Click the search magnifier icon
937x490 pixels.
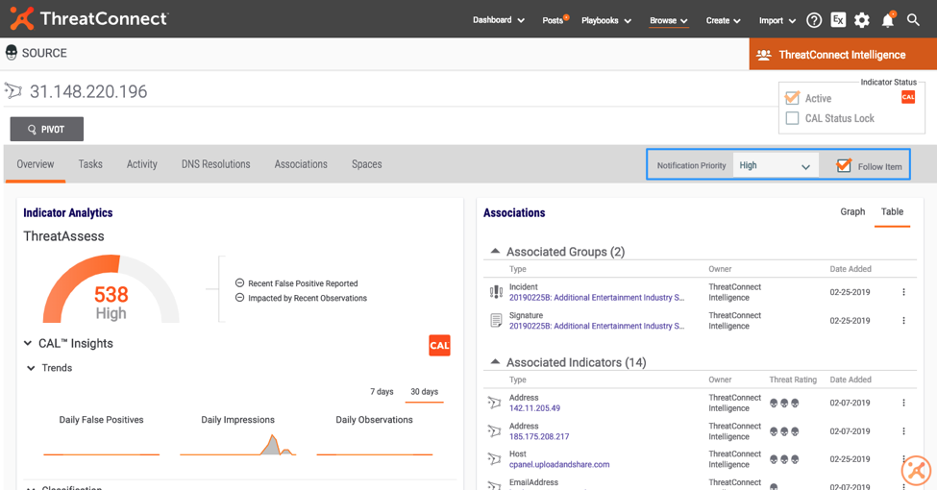point(913,20)
